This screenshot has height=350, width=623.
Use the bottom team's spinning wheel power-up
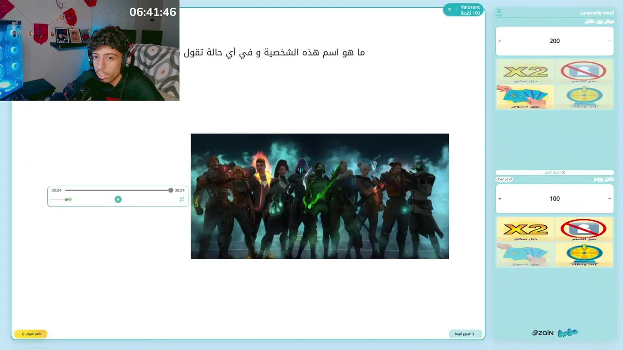click(584, 255)
